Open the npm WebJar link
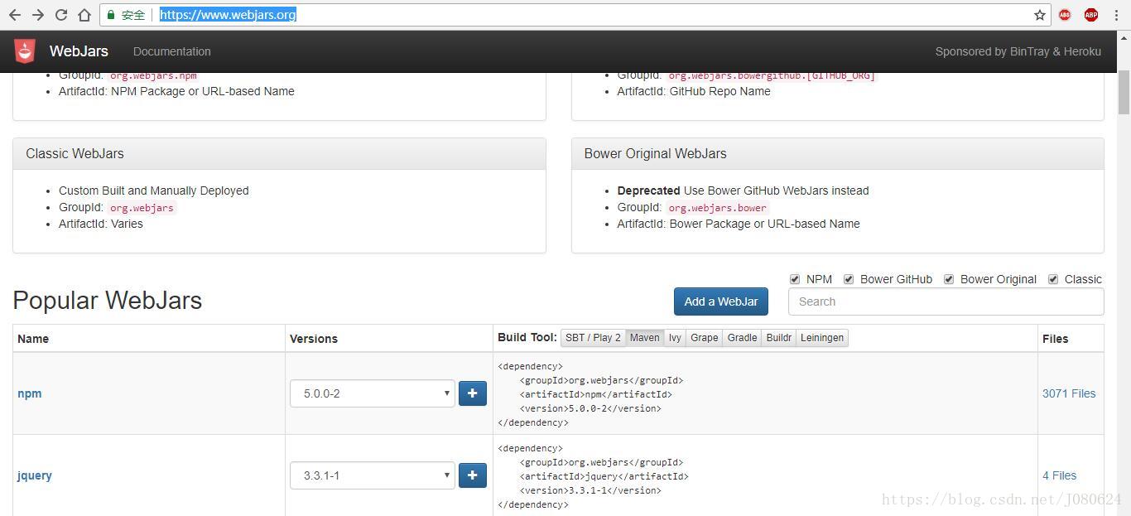 click(30, 393)
